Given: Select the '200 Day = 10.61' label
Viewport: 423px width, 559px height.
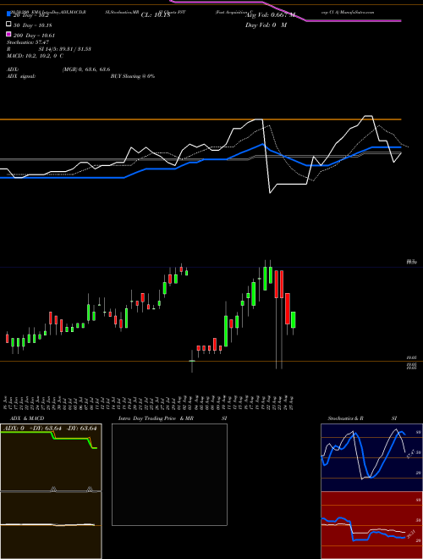Looking at the screenshot, I should click(34, 36).
